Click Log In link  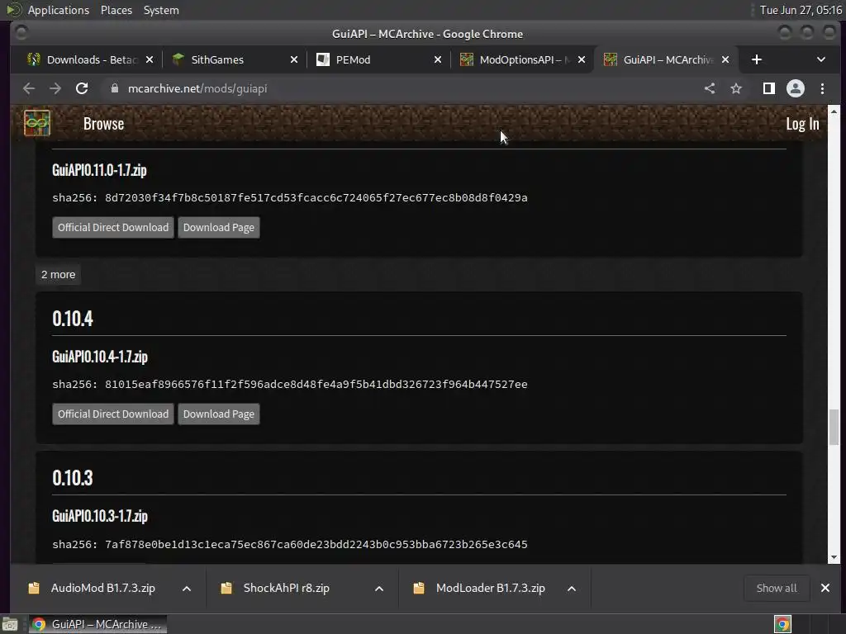point(802,124)
